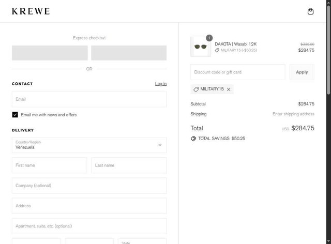Focus the First name field
Image resolution: width=331 pixels, height=244 pixels.
tap(50, 165)
